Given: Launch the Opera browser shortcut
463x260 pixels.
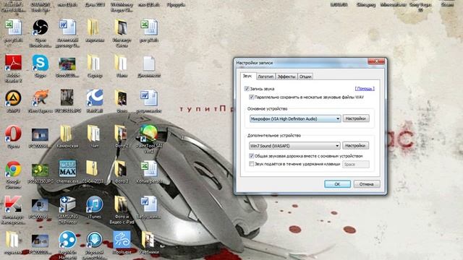Looking at the screenshot, I should coord(13,134).
